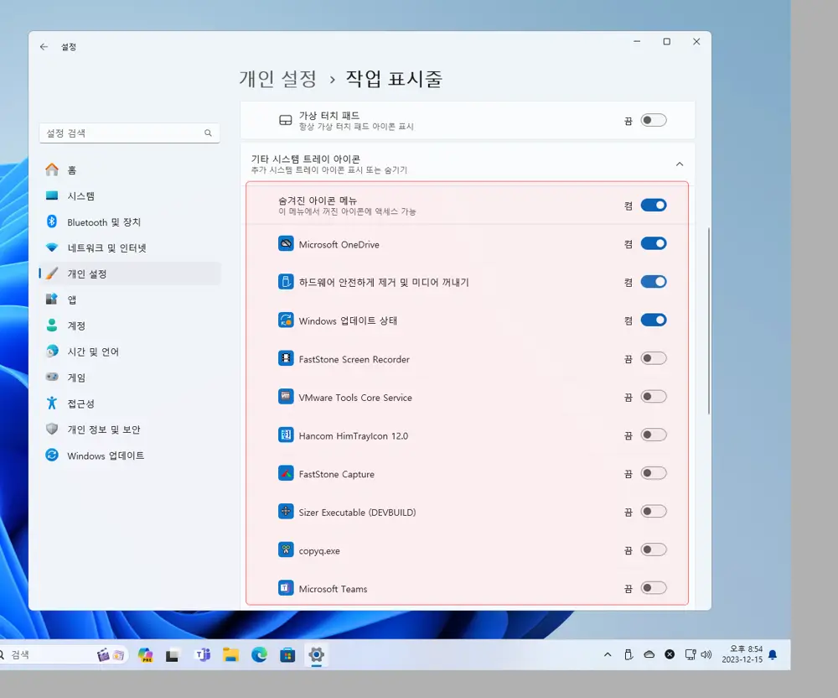Show hidden icons with the taskbar tray chevron
Viewport: 838px width, 698px height.
608,654
